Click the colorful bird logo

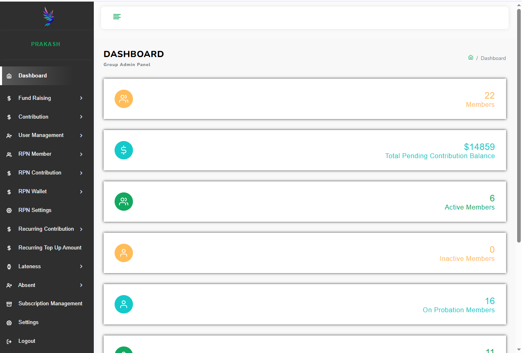pos(49,17)
